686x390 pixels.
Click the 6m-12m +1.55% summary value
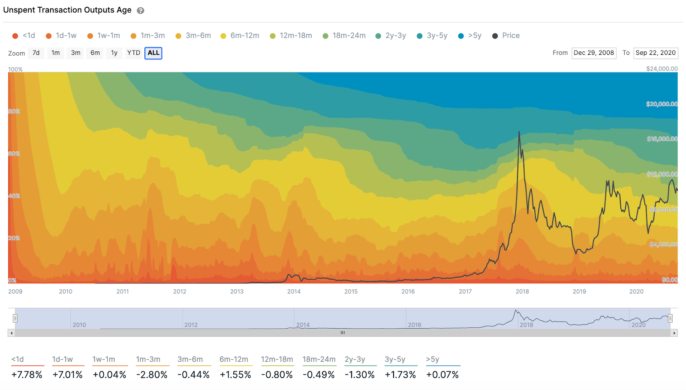tap(235, 375)
